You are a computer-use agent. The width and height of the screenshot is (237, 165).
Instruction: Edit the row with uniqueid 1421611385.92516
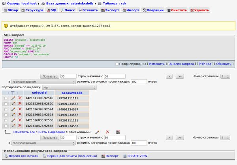point(13,98)
